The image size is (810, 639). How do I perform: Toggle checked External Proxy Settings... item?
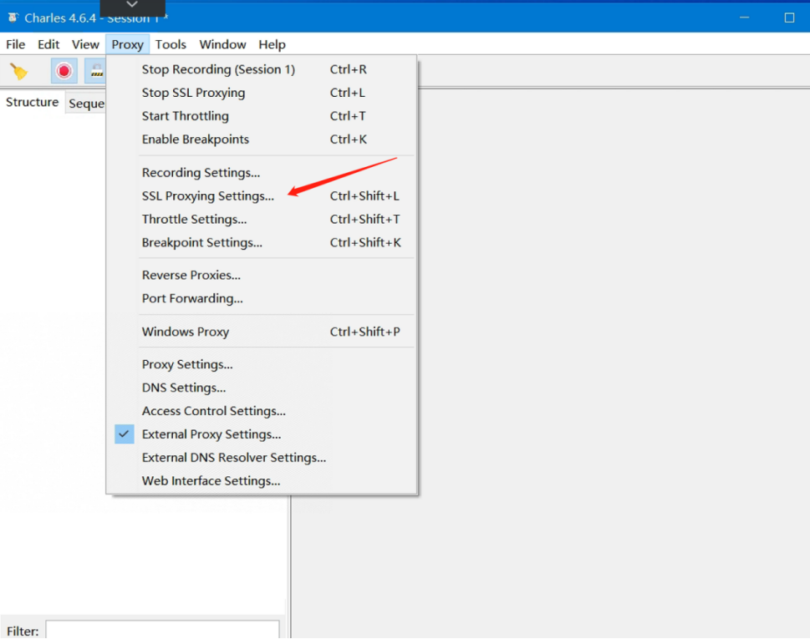click(x=262, y=434)
